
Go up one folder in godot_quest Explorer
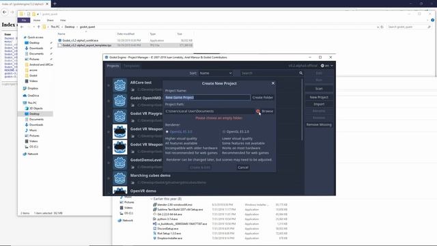[38, 27]
